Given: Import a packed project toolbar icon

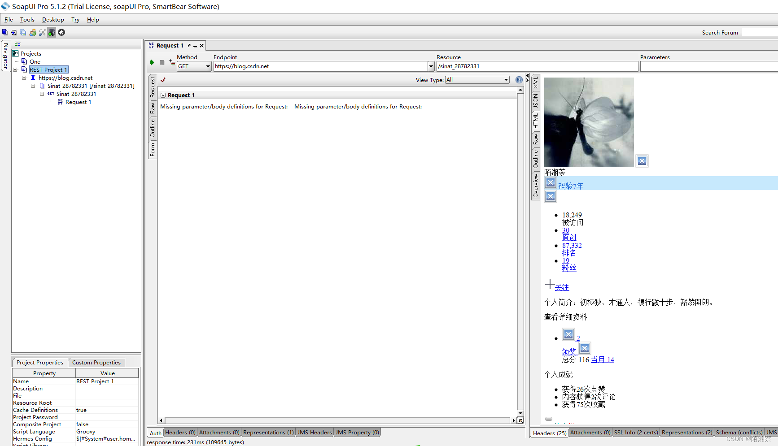Looking at the screenshot, I should [x=33, y=32].
